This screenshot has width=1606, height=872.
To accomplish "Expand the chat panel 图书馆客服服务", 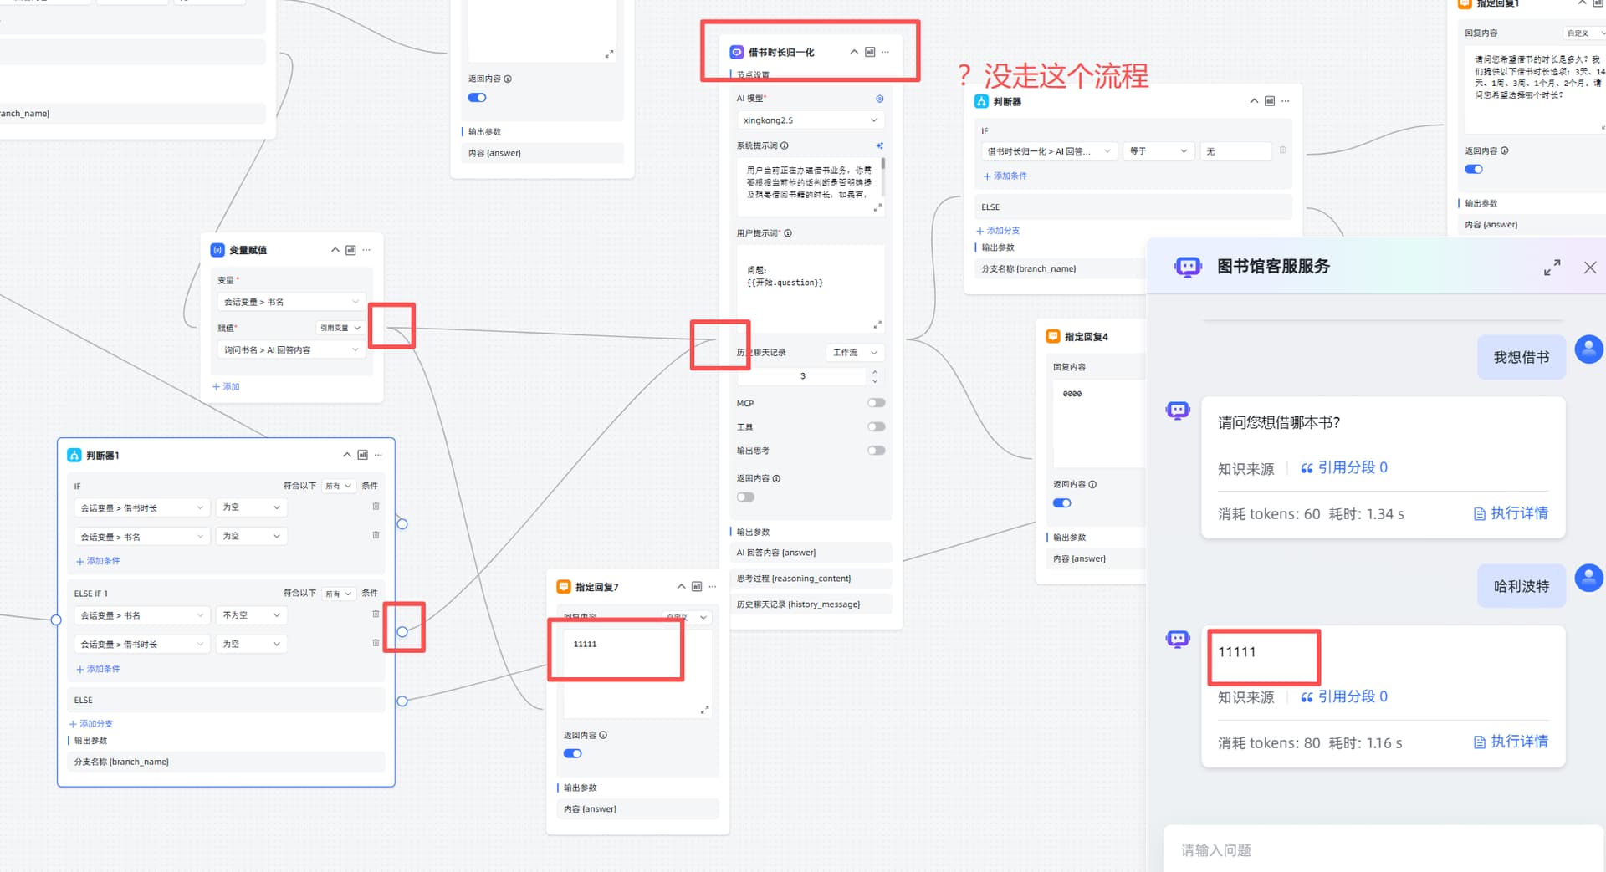I will click(1552, 268).
